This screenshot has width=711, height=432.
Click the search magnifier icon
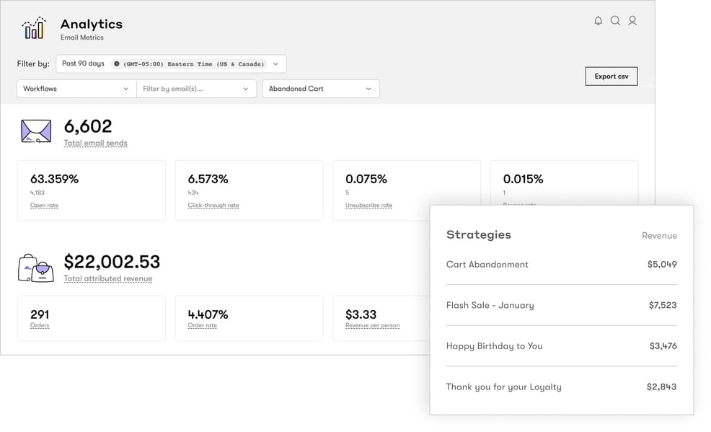click(615, 21)
